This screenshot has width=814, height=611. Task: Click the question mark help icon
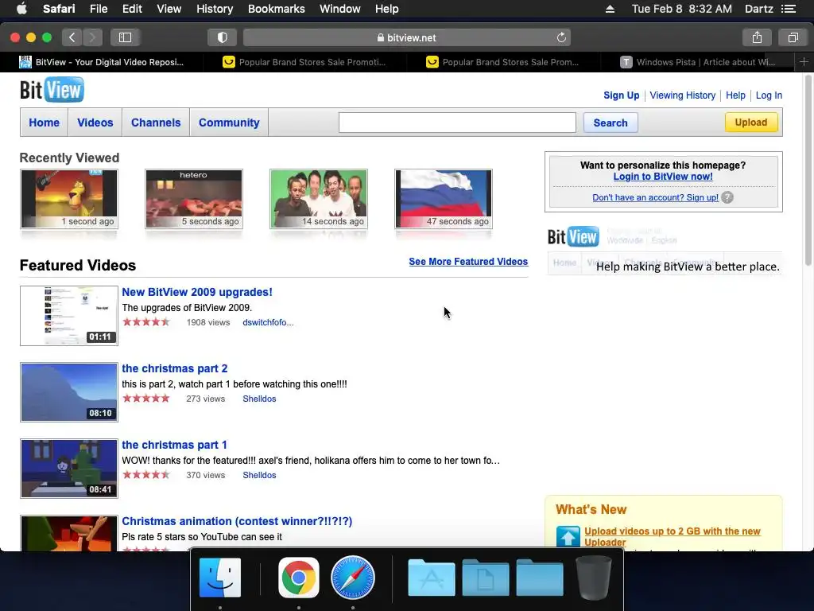(x=727, y=197)
